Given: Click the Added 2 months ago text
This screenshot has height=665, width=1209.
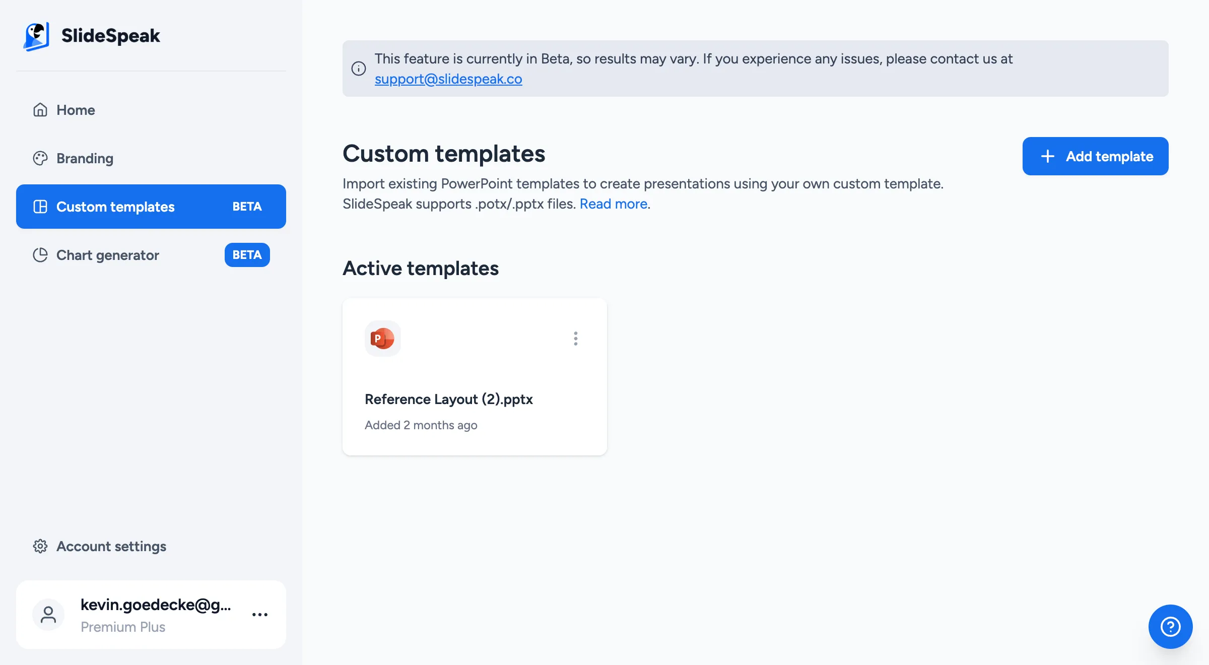Looking at the screenshot, I should pyautogui.click(x=421, y=425).
